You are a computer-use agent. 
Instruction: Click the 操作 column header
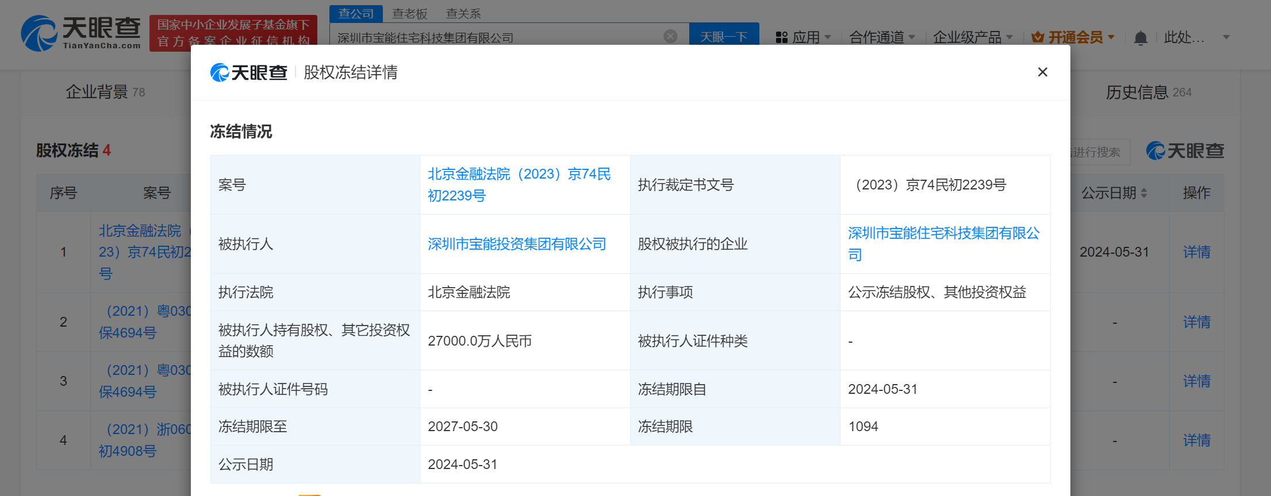pos(1197,193)
